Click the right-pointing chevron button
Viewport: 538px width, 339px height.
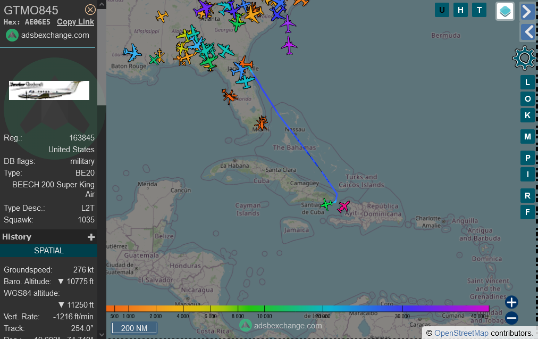click(x=527, y=12)
